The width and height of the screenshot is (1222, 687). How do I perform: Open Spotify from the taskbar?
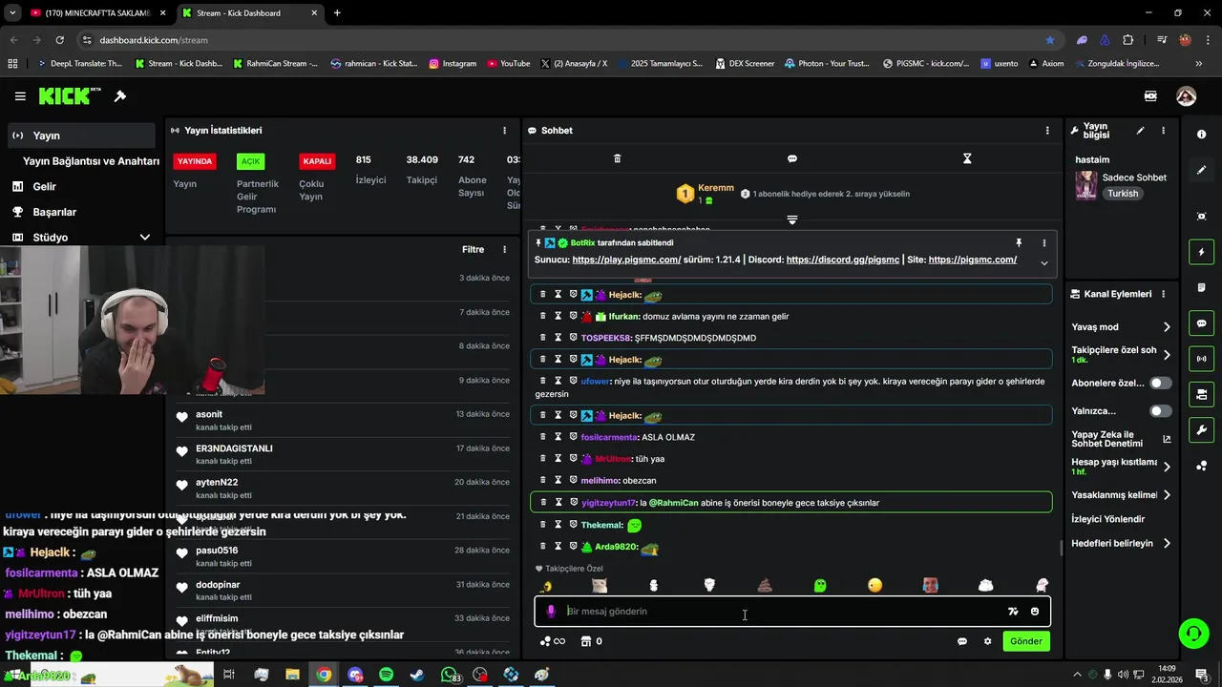386,675
